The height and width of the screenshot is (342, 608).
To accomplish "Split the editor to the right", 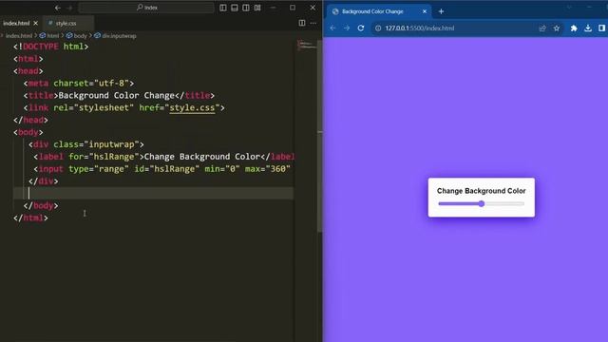I will pyautogui.click(x=302, y=23).
